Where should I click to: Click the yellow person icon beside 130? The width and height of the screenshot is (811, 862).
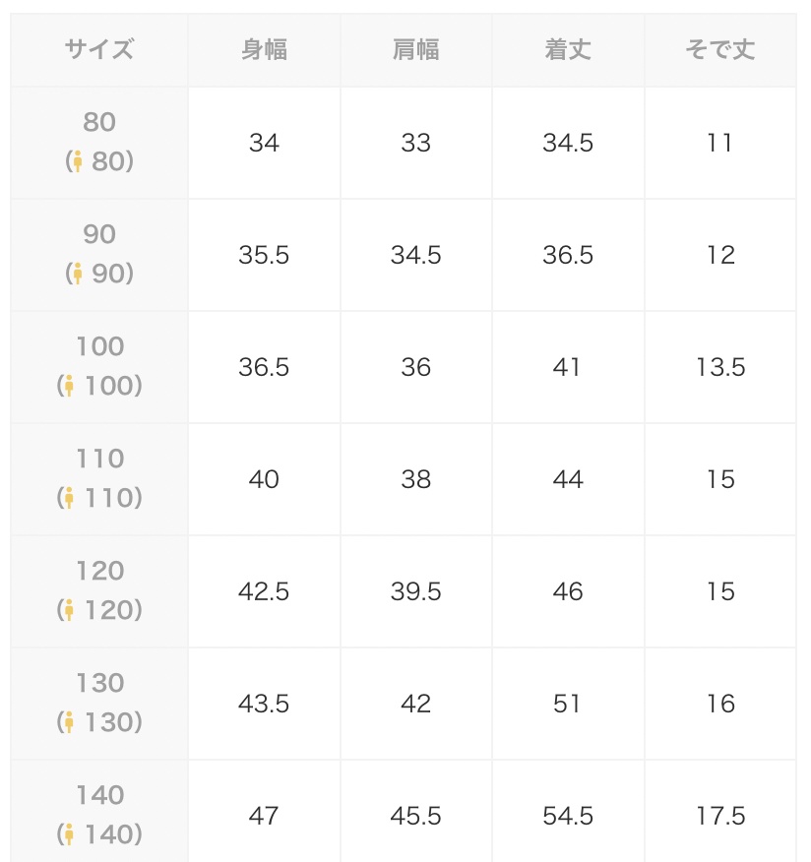[68, 722]
